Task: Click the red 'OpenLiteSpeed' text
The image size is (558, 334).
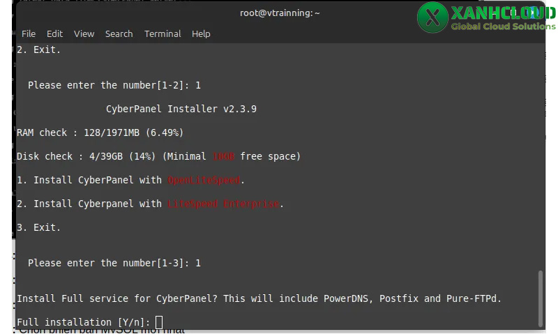Action: pos(204,180)
